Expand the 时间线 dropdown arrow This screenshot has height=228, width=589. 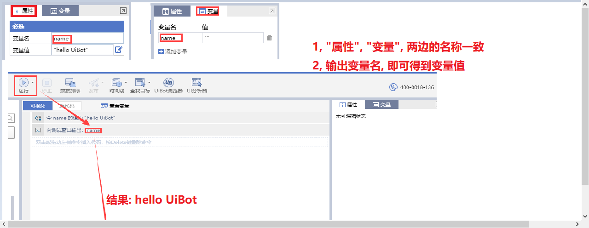[x=125, y=83]
